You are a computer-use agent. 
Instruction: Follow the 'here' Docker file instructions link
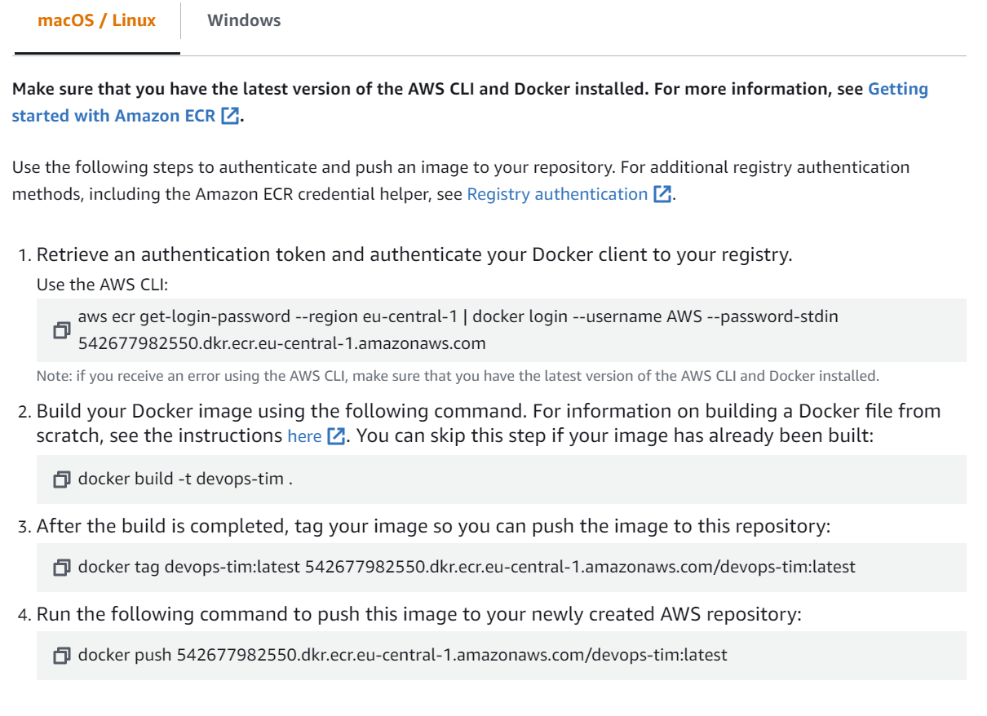304,436
